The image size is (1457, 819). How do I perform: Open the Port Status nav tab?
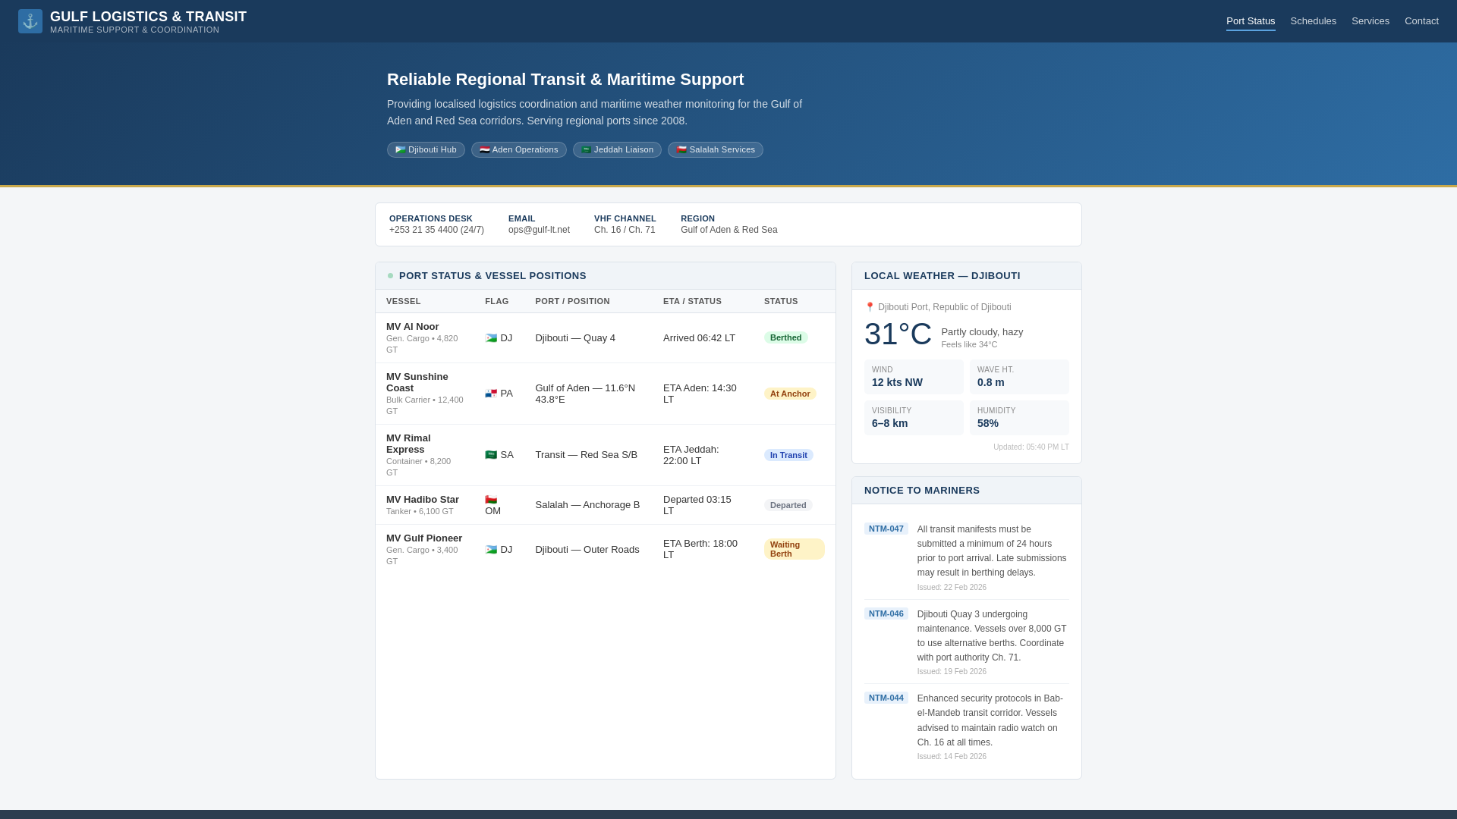coord(1250,21)
